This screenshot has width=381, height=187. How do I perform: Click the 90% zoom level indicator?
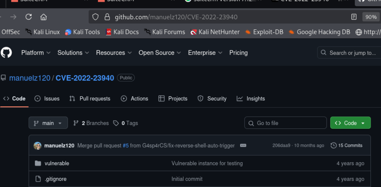(x=371, y=17)
